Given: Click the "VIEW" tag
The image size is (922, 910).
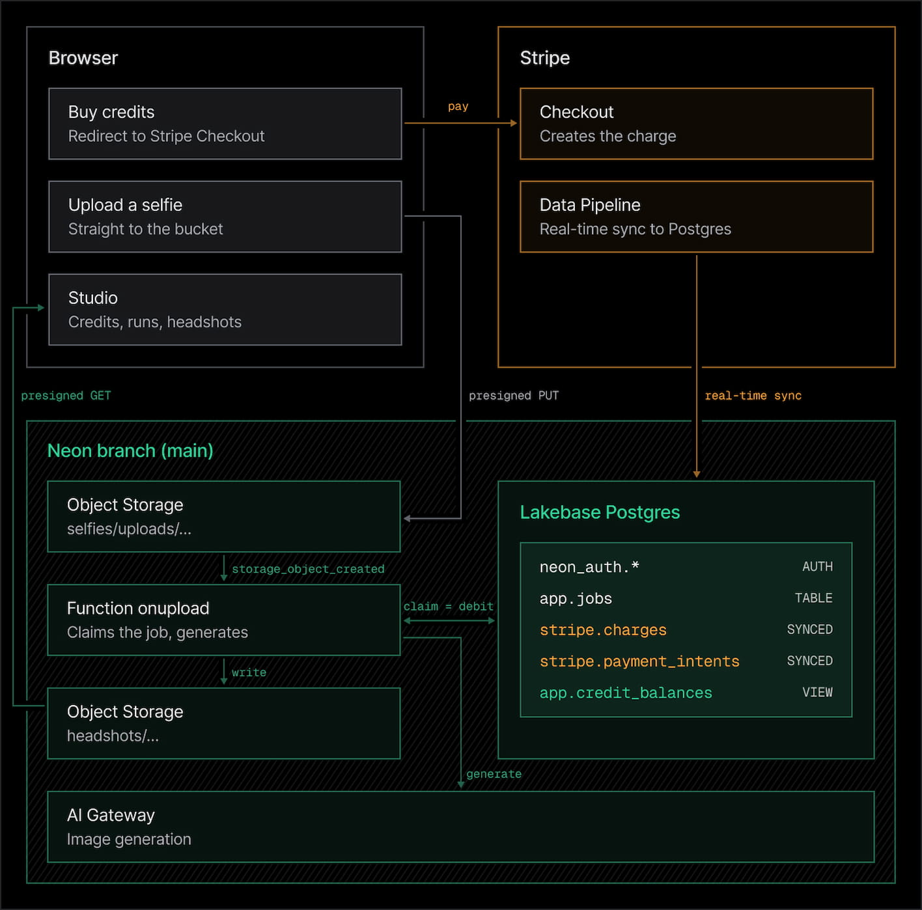Looking at the screenshot, I should tap(817, 692).
